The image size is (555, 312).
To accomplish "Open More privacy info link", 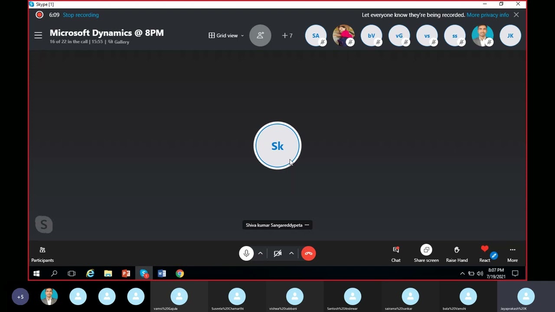I will [487, 15].
